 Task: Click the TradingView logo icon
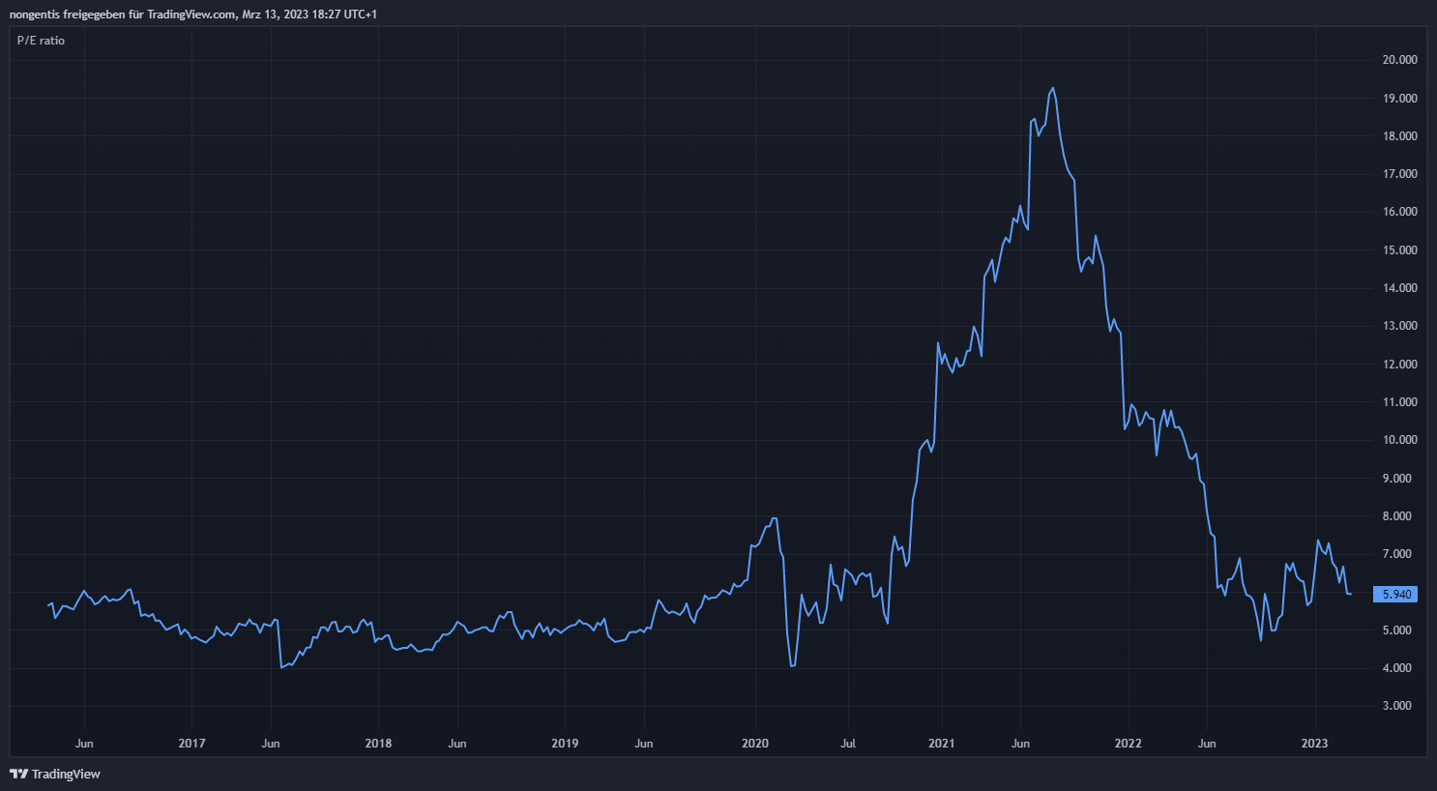tap(18, 774)
